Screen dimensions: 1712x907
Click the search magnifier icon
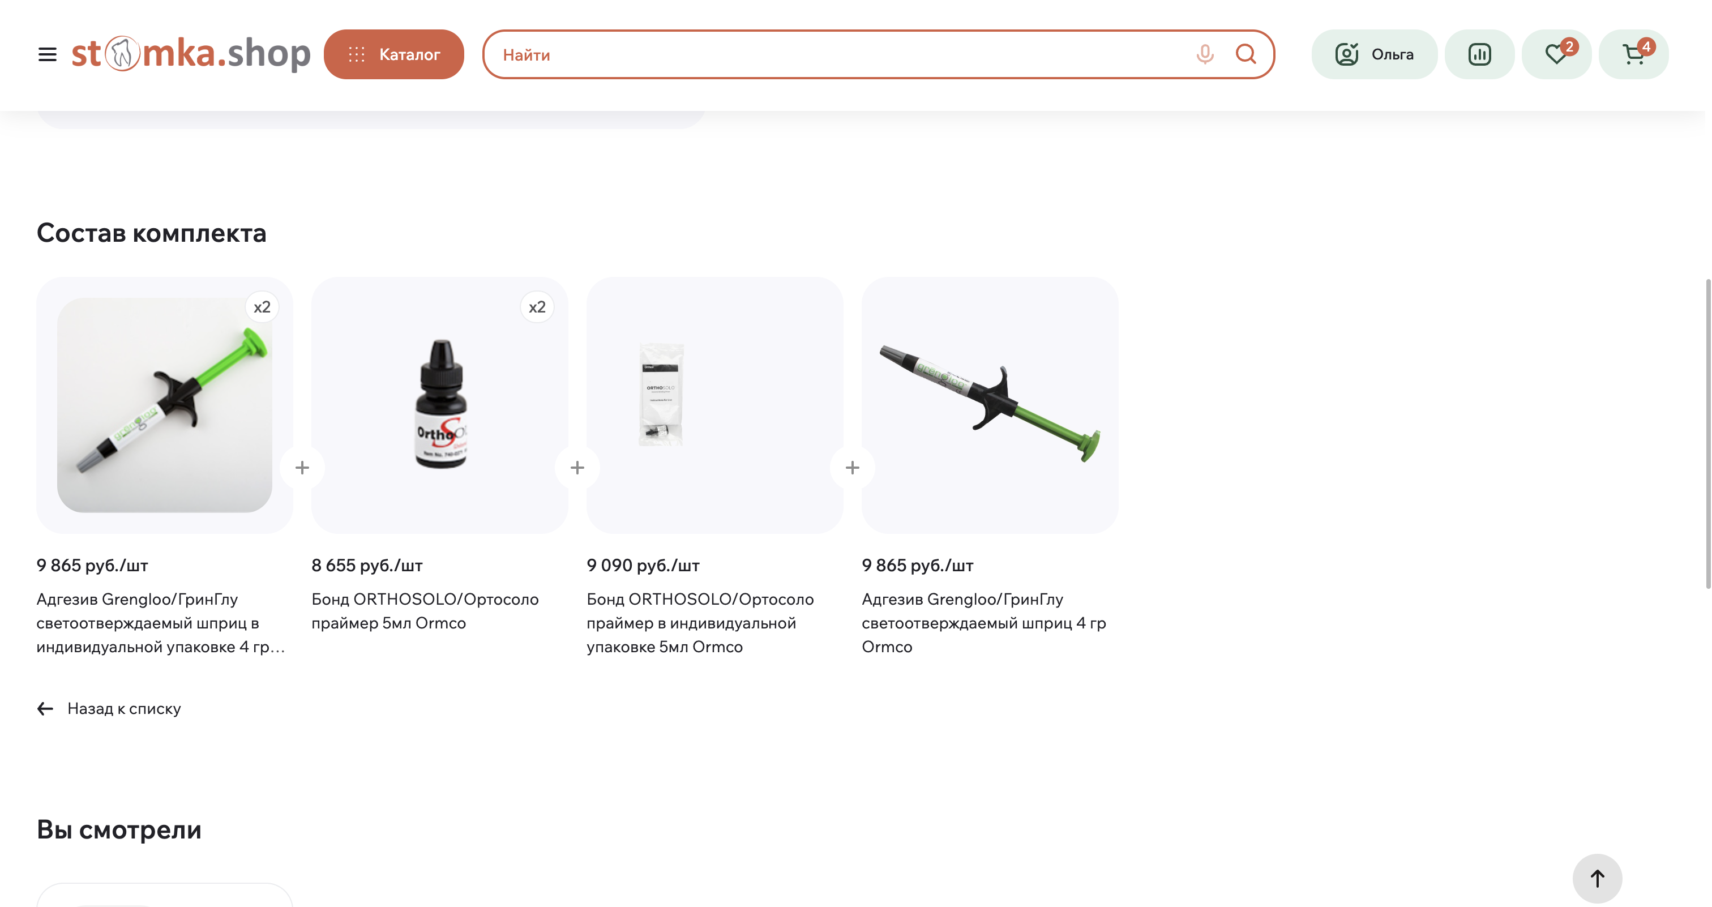pyautogui.click(x=1246, y=54)
